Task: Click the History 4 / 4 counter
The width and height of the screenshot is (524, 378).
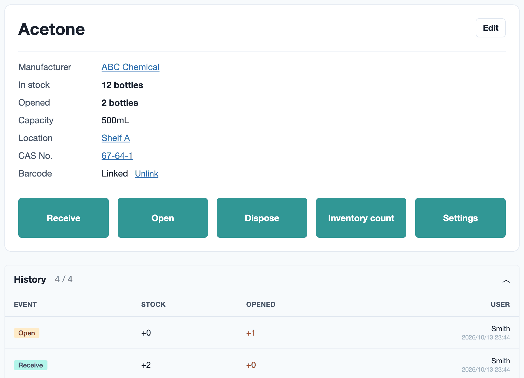Action: point(64,279)
